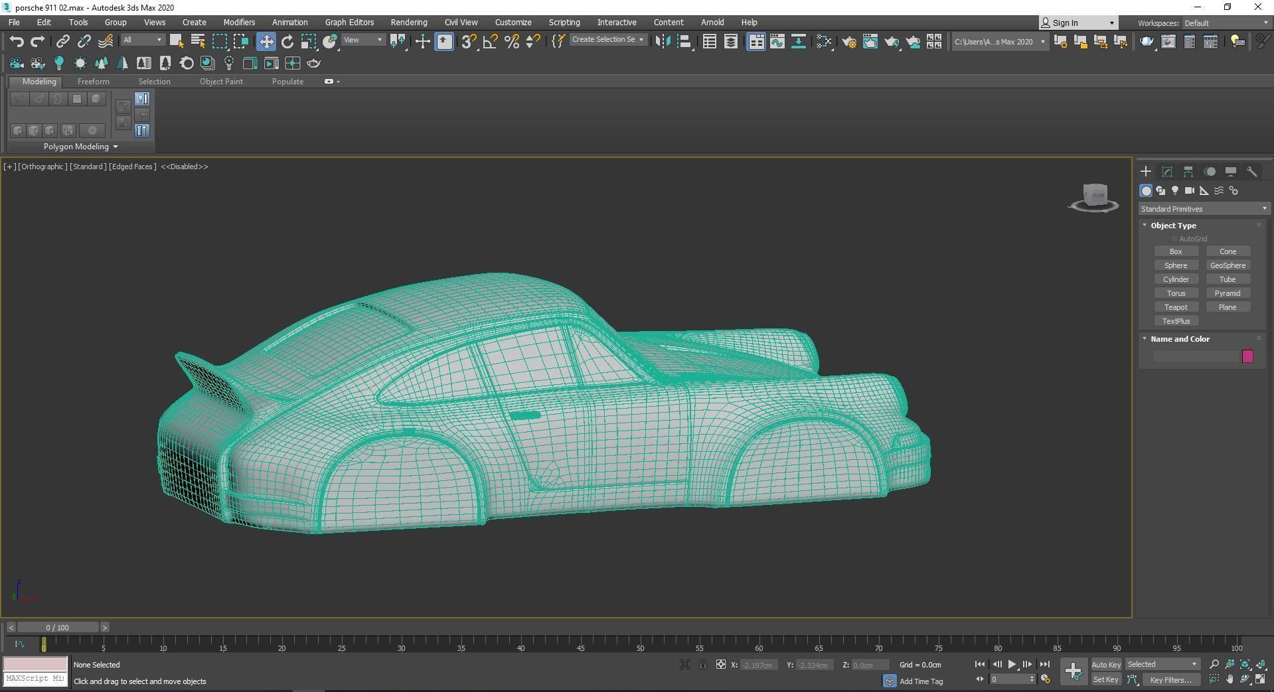Open the Graph Editors menu

(x=349, y=23)
